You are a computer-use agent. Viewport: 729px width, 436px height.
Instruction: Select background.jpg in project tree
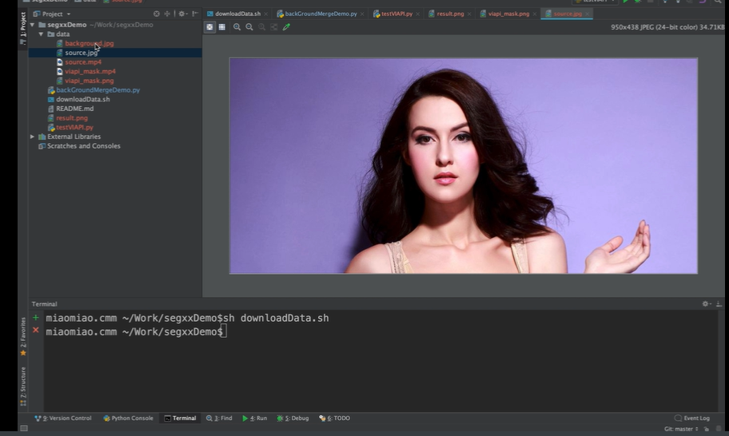pyautogui.click(x=89, y=43)
